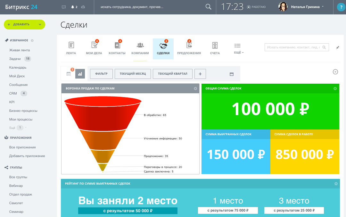Go to Мои дела tab
Screen dimensions: 346x217
click(x=94, y=48)
